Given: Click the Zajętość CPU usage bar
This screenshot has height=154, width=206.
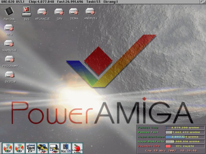Looking at the screenshot, I should point(185,146).
